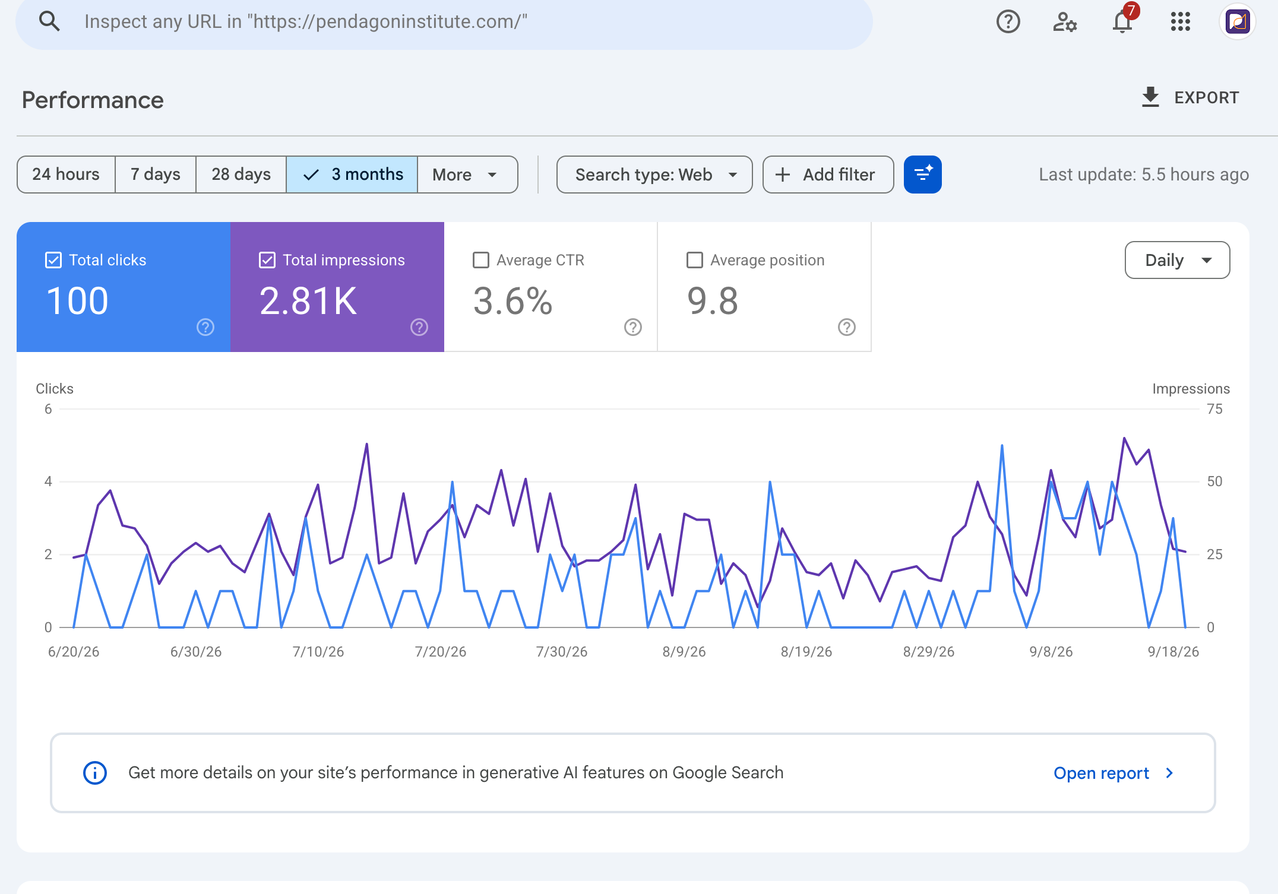This screenshot has width=1278, height=894.
Task: Show help for Total clicks
Action: 205,327
